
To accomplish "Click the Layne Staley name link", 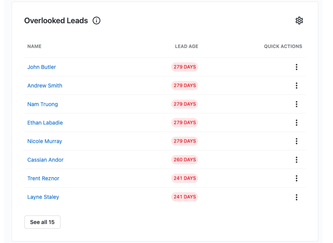I will point(43,197).
